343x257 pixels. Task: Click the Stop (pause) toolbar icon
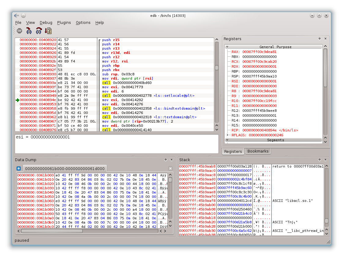20,31
